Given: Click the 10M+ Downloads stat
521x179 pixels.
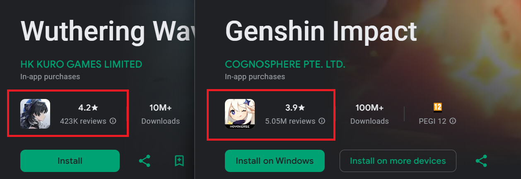Looking at the screenshot, I should 161,114.
